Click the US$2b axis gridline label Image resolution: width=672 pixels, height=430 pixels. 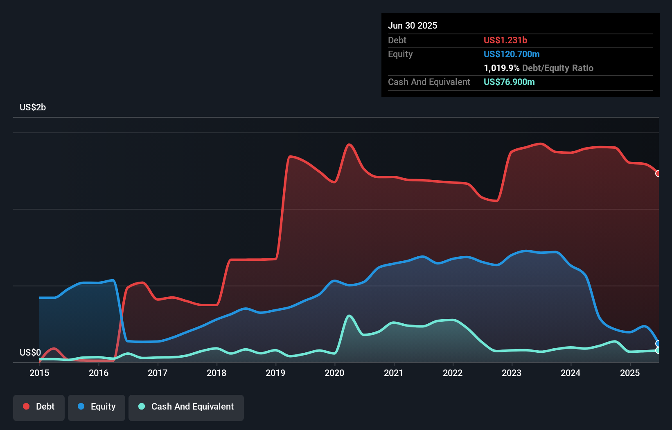[33, 107]
